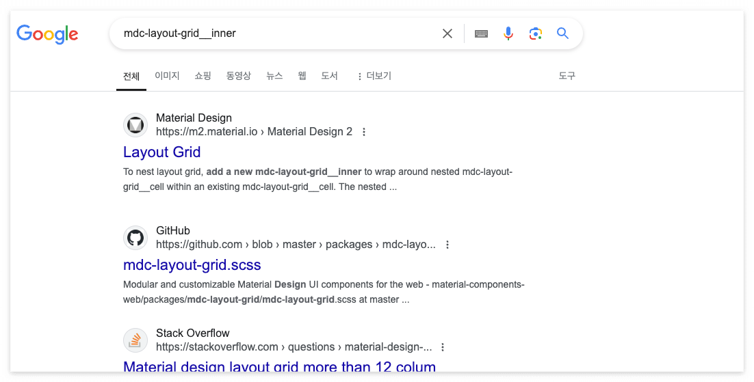Clear the search query with the X icon

[447, 33]
